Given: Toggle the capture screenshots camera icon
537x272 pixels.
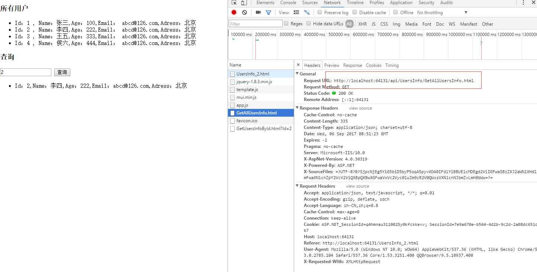Looking at the screenshot, I should 258,12.
